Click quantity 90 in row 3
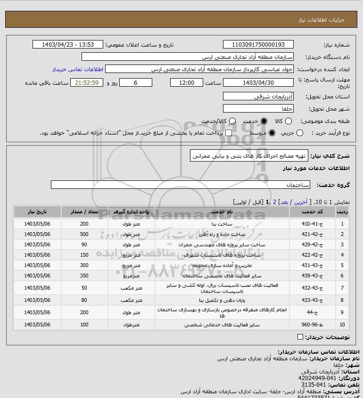This screenshot has width=363, height=398. [84, 244]
